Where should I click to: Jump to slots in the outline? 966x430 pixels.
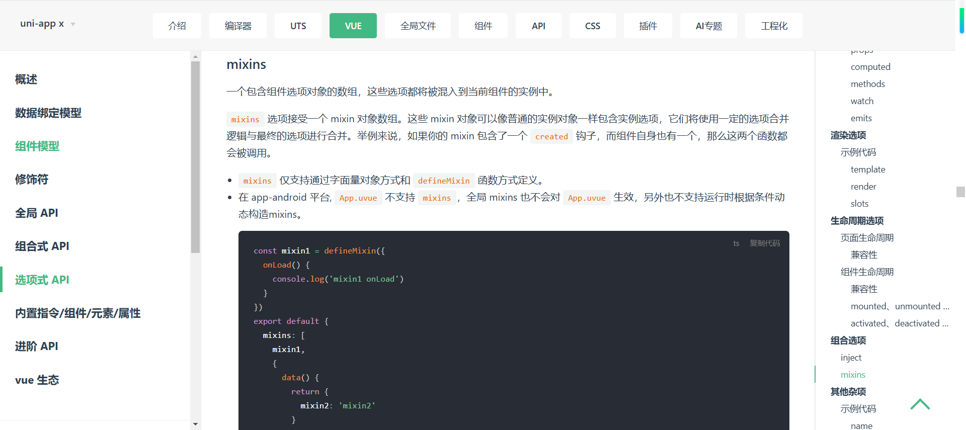pyautogui.click(x=859, y=204)
